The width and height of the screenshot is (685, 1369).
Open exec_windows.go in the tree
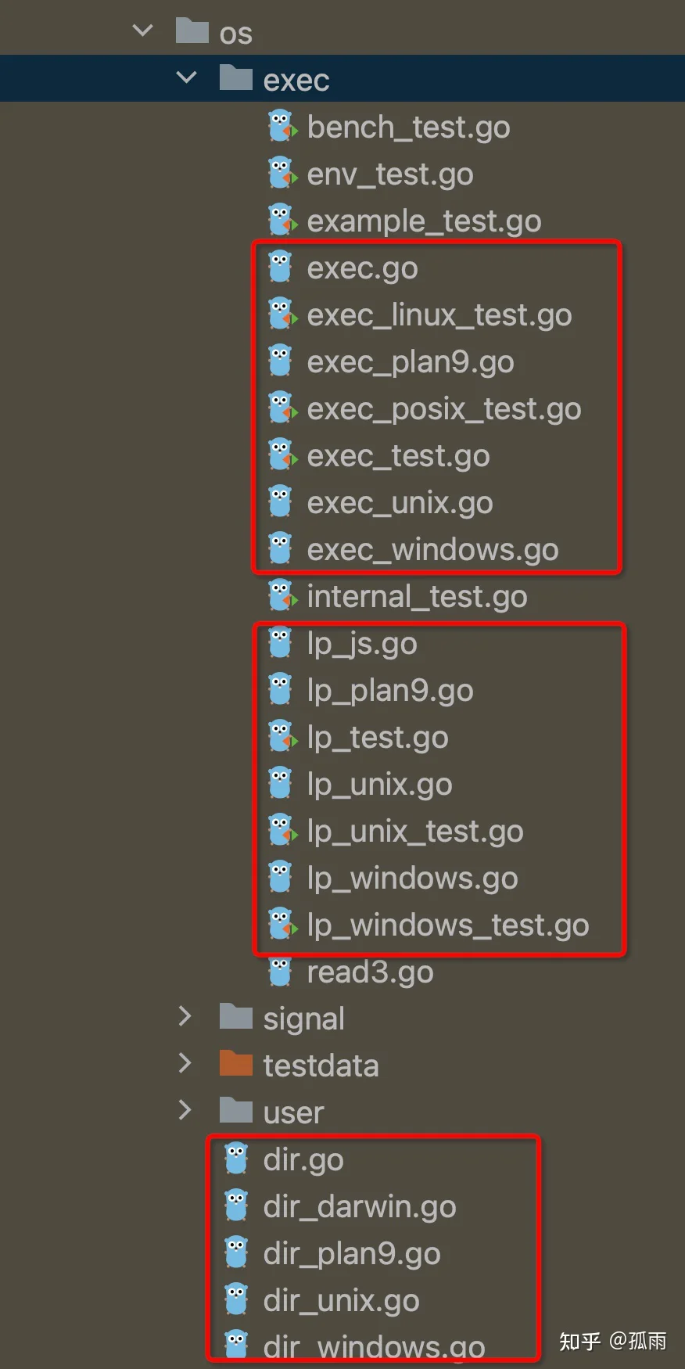pos(432,550)
